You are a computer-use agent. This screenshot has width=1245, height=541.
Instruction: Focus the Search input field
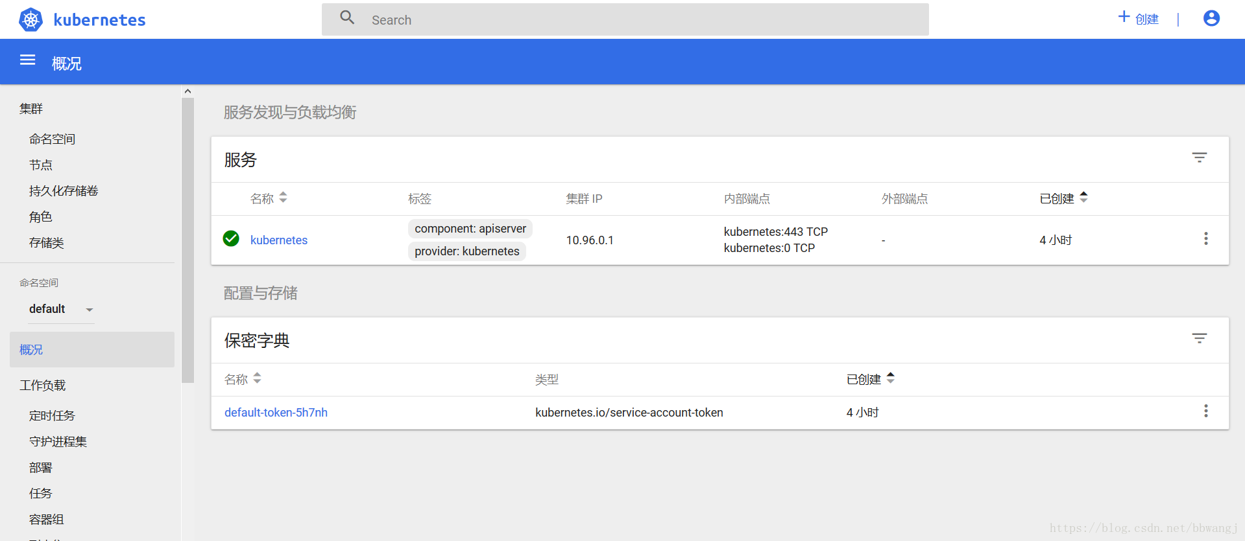[625, 19]
